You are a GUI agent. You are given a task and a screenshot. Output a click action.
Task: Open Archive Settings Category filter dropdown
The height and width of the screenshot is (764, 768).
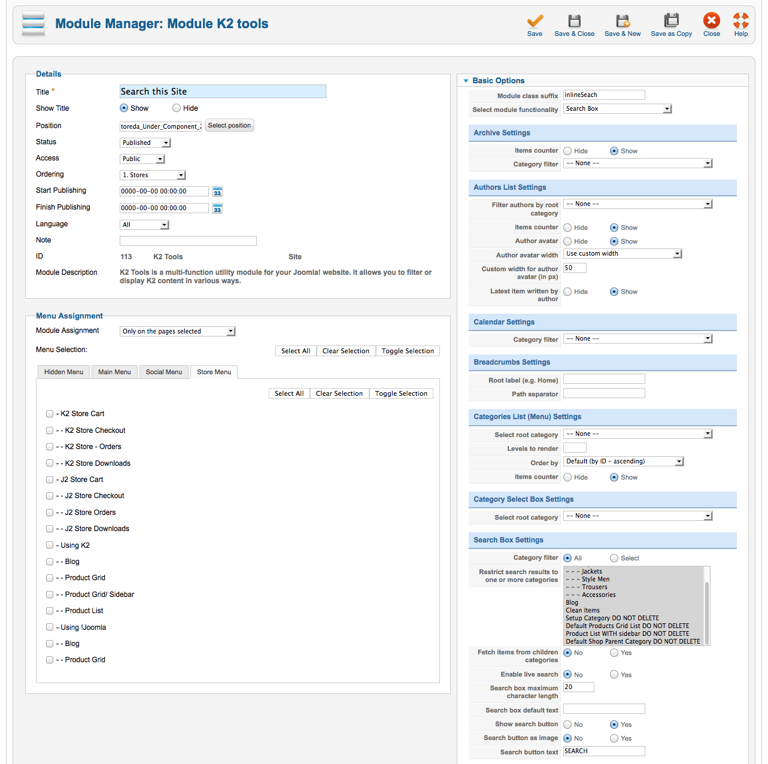click(638, 163)
